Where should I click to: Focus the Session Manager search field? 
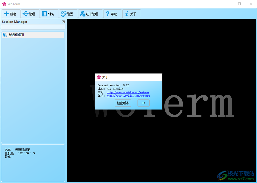(x=33, y=27)
